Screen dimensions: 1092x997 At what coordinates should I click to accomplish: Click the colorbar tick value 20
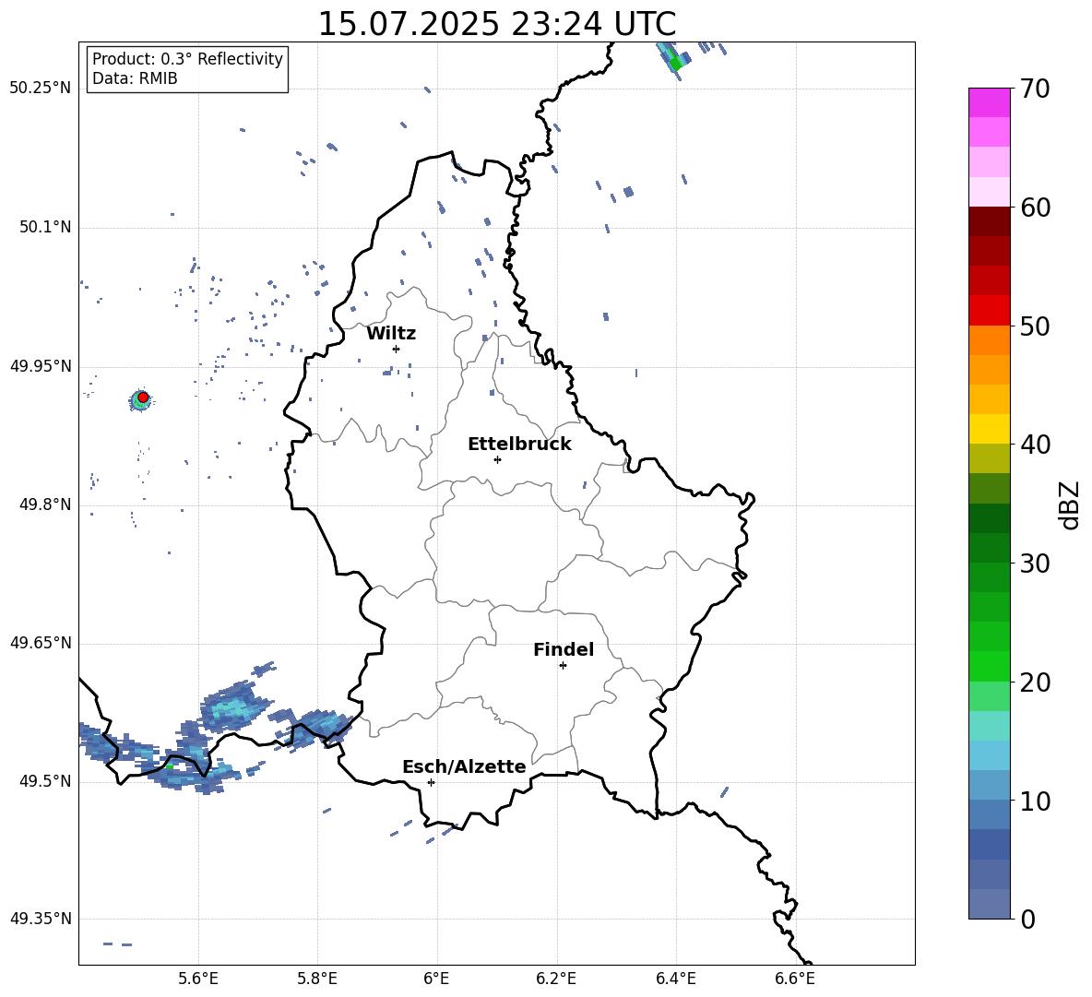click(x=1035, y=682)
